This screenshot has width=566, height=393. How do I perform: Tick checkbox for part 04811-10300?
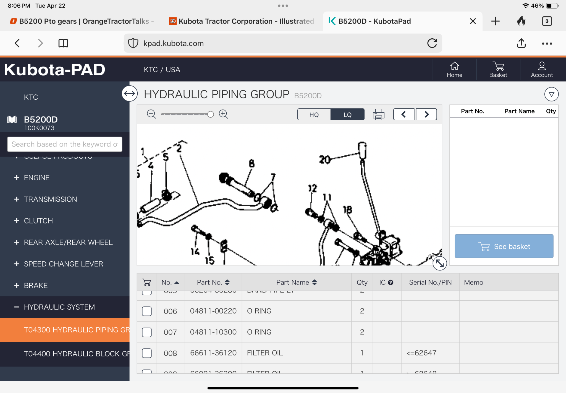coord(147,332)
